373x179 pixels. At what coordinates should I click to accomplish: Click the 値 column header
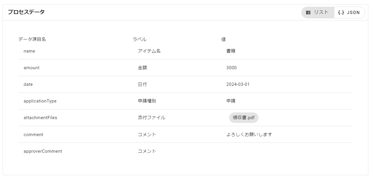(224, 39)
